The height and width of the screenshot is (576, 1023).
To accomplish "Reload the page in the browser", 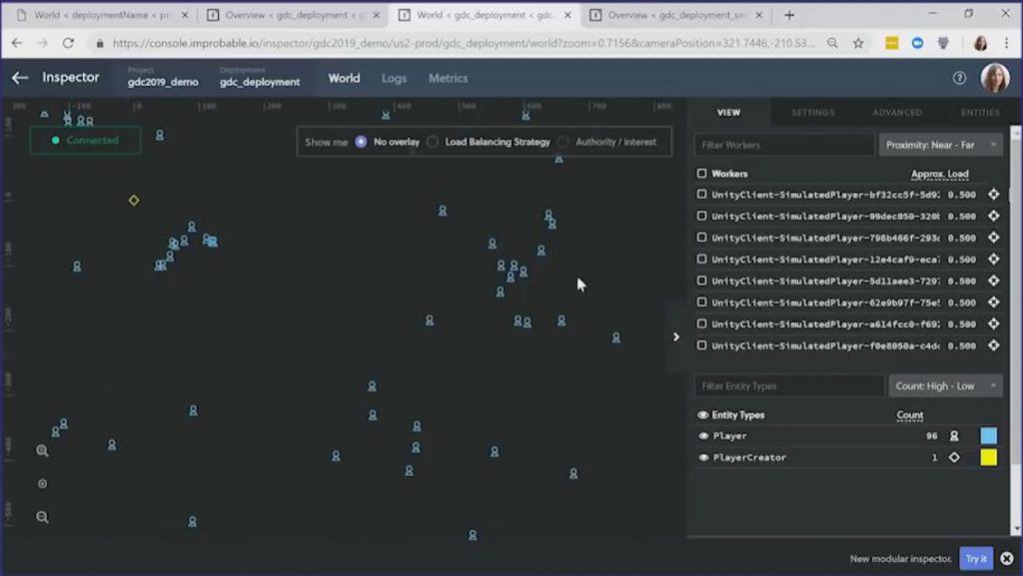I will 68,43.
